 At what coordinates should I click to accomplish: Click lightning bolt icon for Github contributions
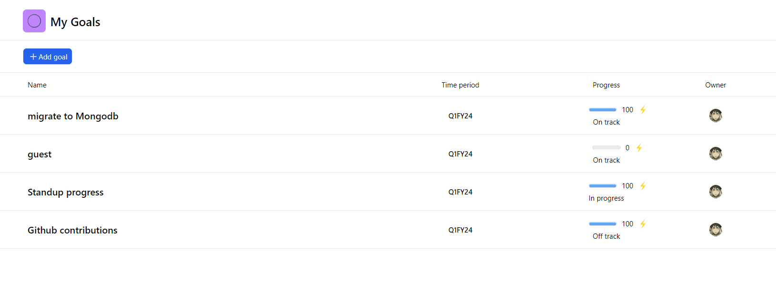coord(643,224)
